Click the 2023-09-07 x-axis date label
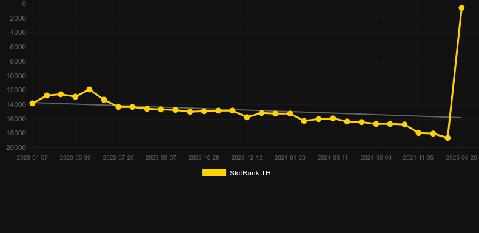The image size is (479, 233). pyautogui.click(x=161, y=158)
